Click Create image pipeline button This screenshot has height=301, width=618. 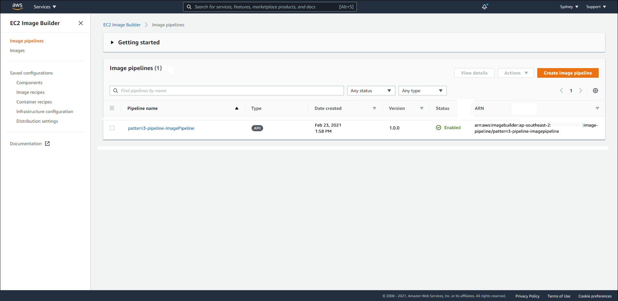(x=568, y=73)
